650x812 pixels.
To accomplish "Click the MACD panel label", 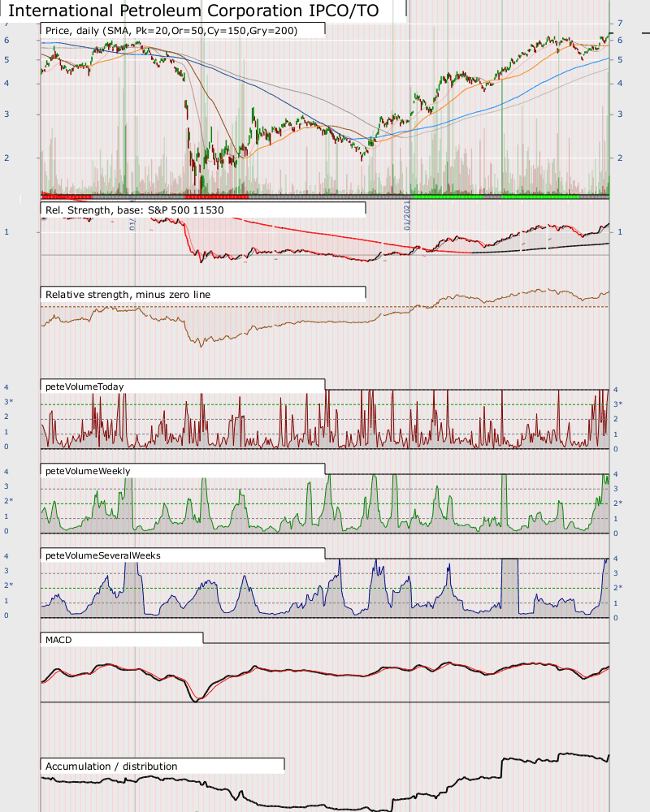I will click(x=58, y=640).
